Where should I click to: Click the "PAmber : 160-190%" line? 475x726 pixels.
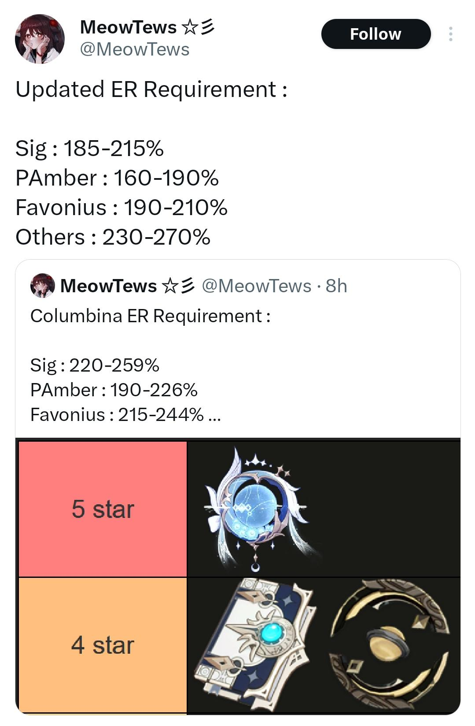tap(117, 178)
